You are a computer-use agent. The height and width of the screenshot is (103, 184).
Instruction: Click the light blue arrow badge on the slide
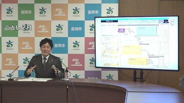(161, 21)
